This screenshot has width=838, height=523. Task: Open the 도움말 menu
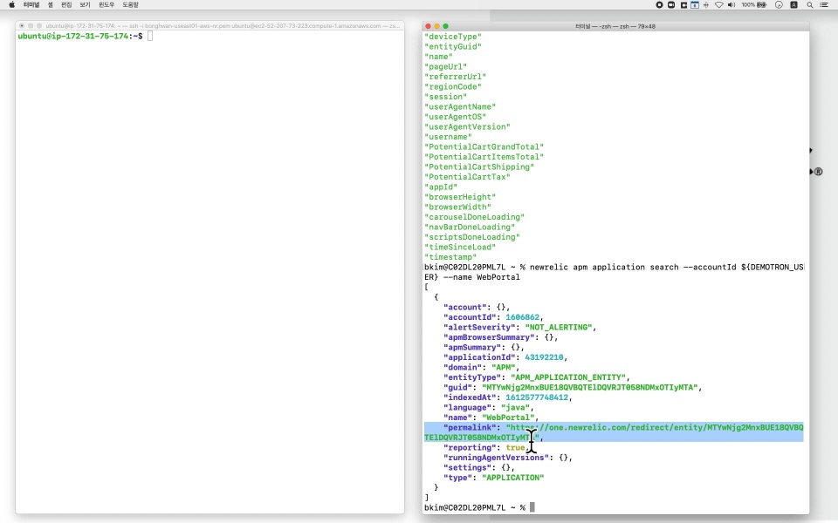(130, 5)
